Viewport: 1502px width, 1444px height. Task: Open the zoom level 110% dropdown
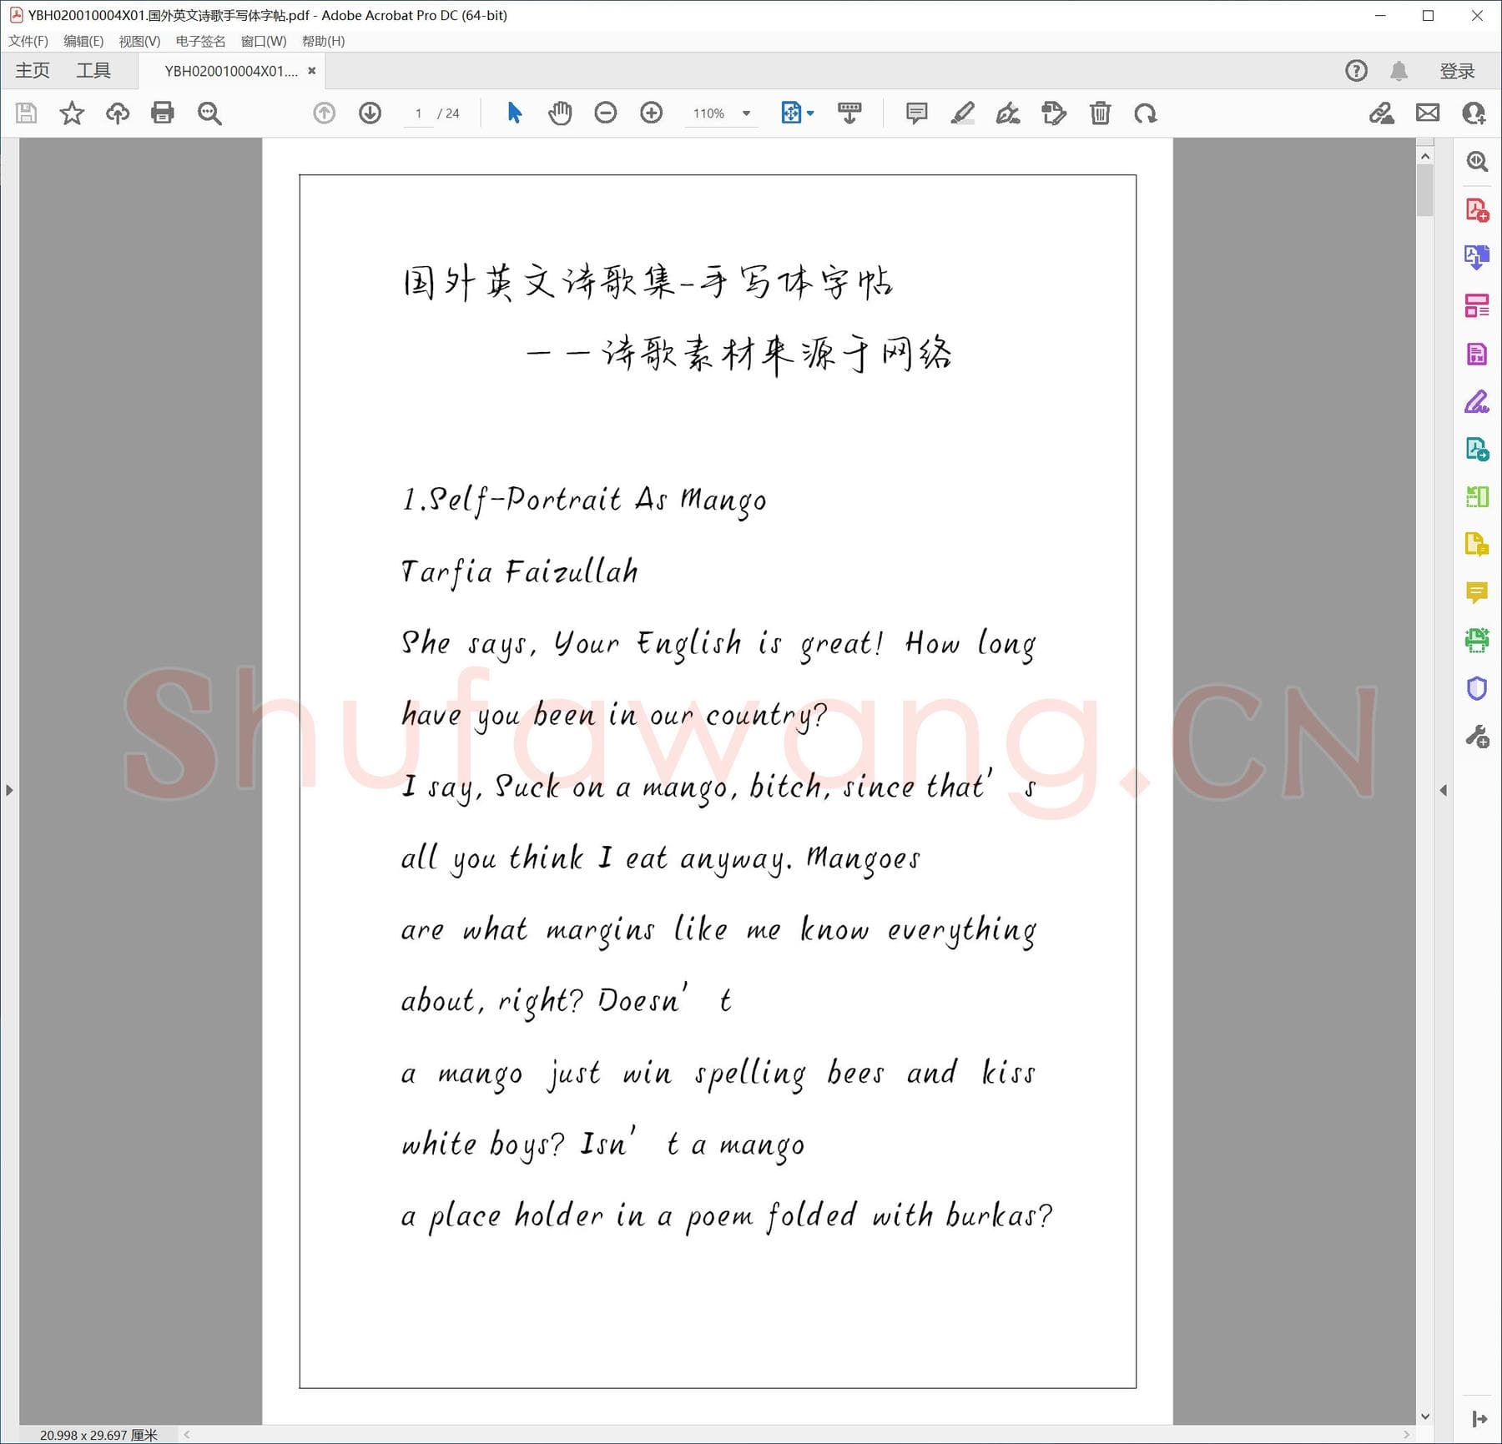(722, 113)
